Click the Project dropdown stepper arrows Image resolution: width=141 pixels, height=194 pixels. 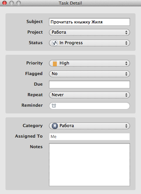[126, 32]
